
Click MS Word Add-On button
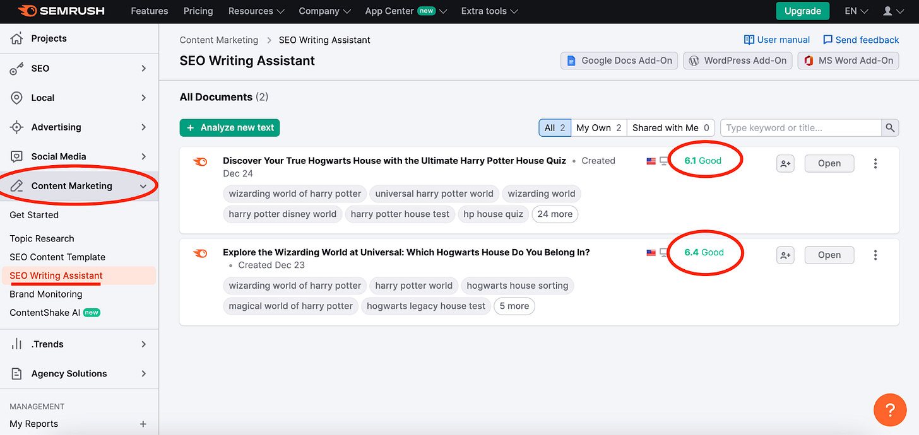click(848, 61)
